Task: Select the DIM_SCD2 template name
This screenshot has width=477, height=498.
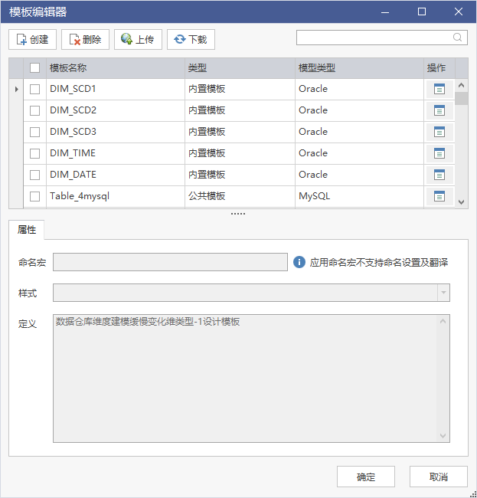Action: click(73, 110)
